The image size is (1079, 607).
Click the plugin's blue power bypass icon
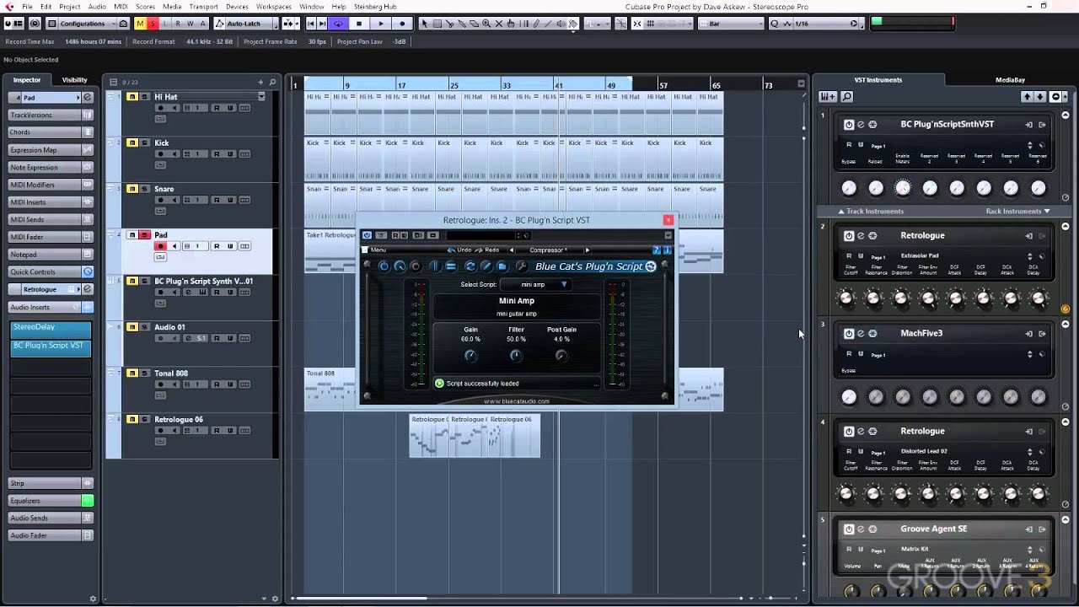click(384, 266)
